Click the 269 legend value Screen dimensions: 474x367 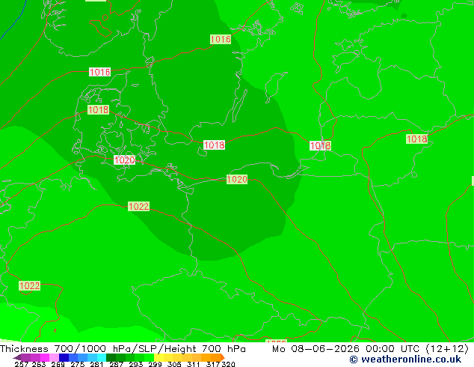tap(58, 364)
